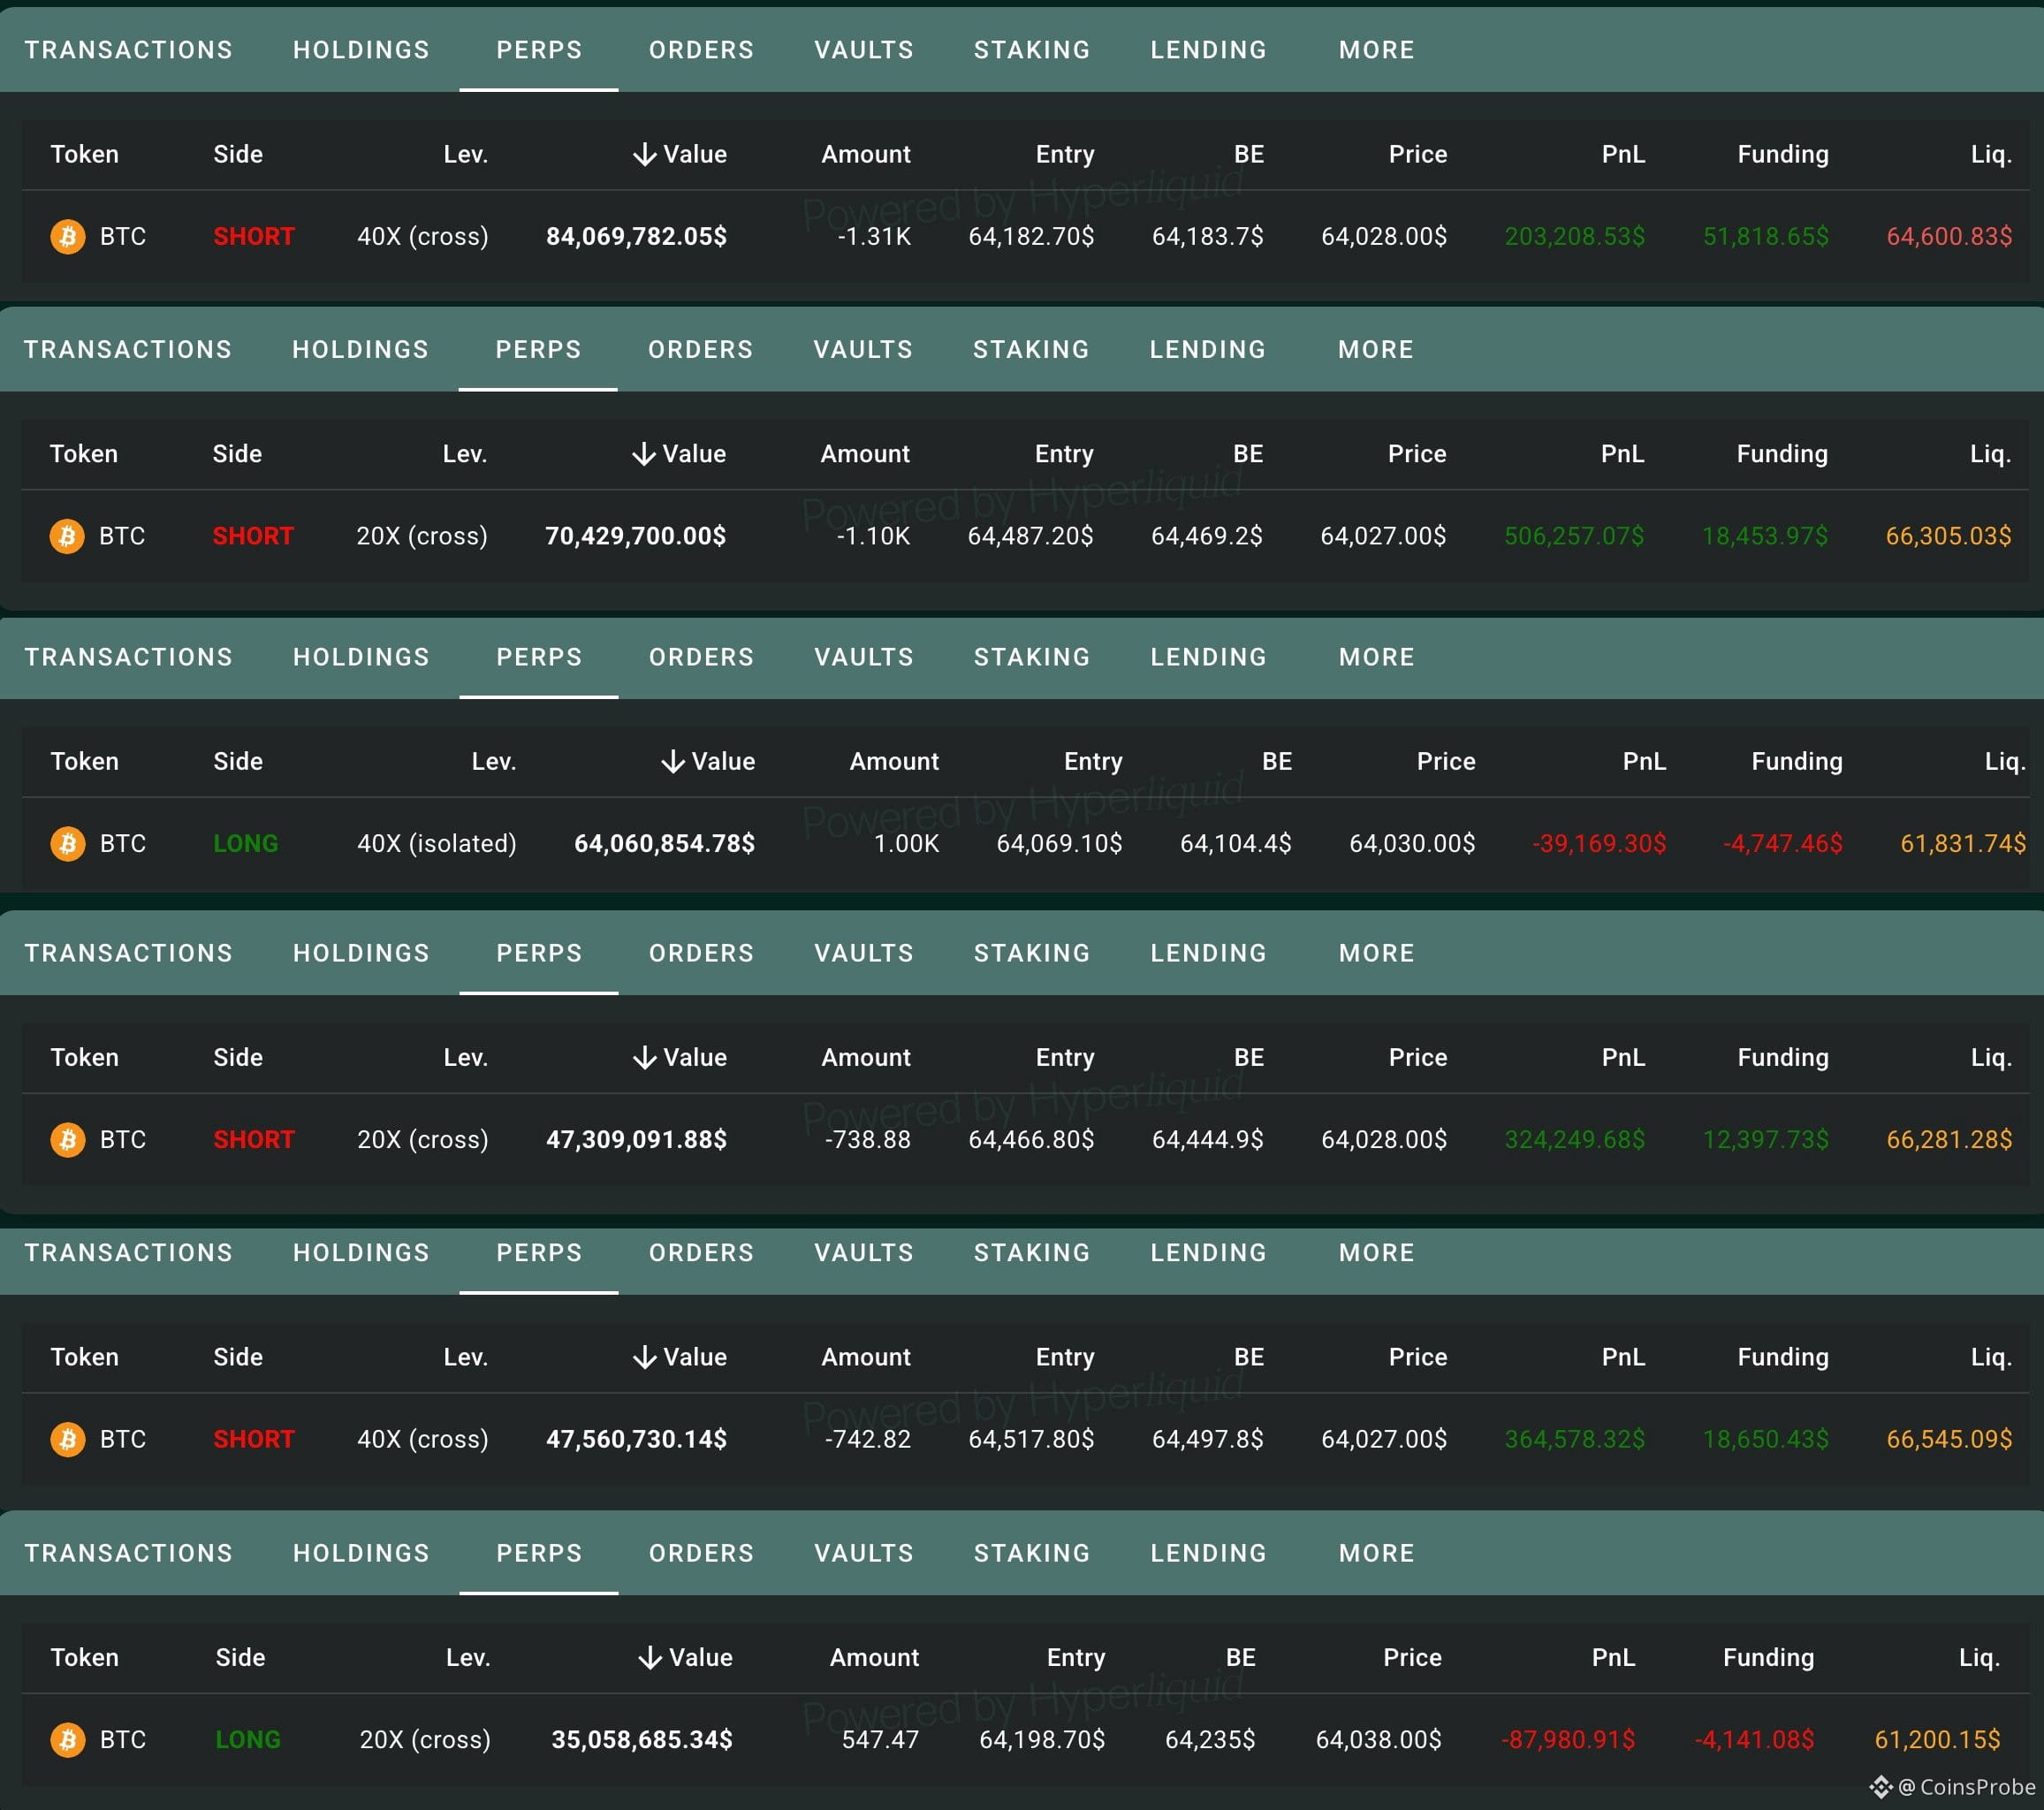Click the LONG label in the 40X (isolated) row
This screenshot has width=2044, height=1810.
[246, 844]
